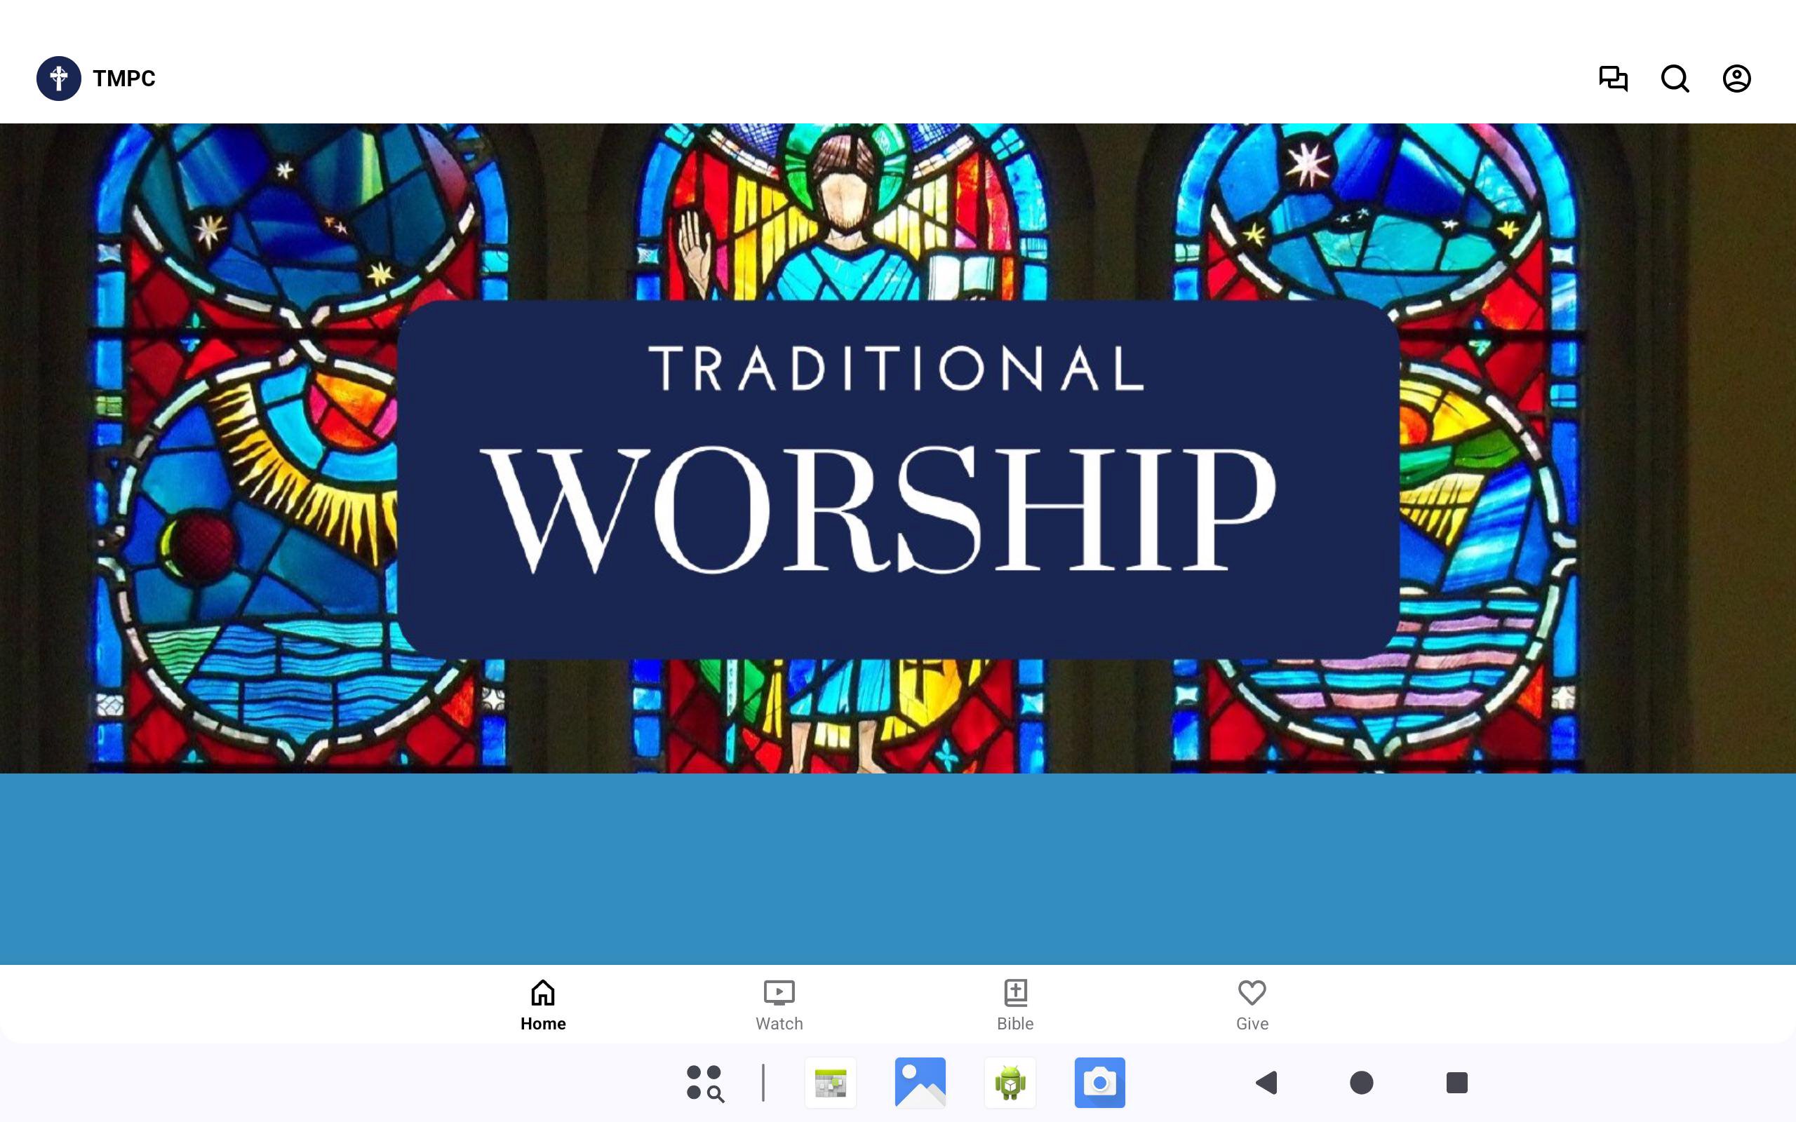Launch the camera app
This screenshot has width=1796, height=1122.
coord(1099,1083)
